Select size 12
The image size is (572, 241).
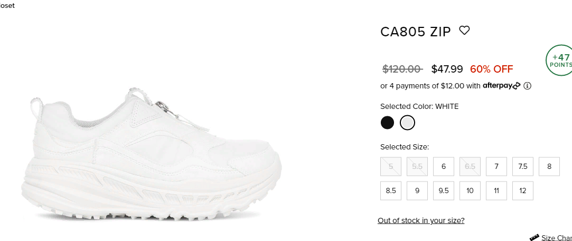coord(523,191)
